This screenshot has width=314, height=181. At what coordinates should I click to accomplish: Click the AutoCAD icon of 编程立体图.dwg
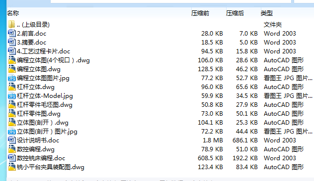coord(11,69)
